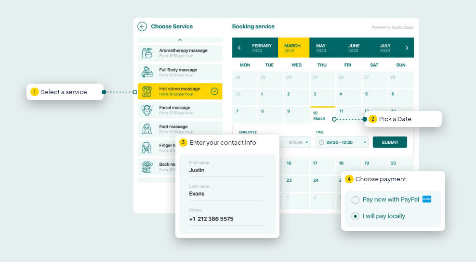
Task: Select greyed-out day 28 in Sunday column
Action: 401,80
